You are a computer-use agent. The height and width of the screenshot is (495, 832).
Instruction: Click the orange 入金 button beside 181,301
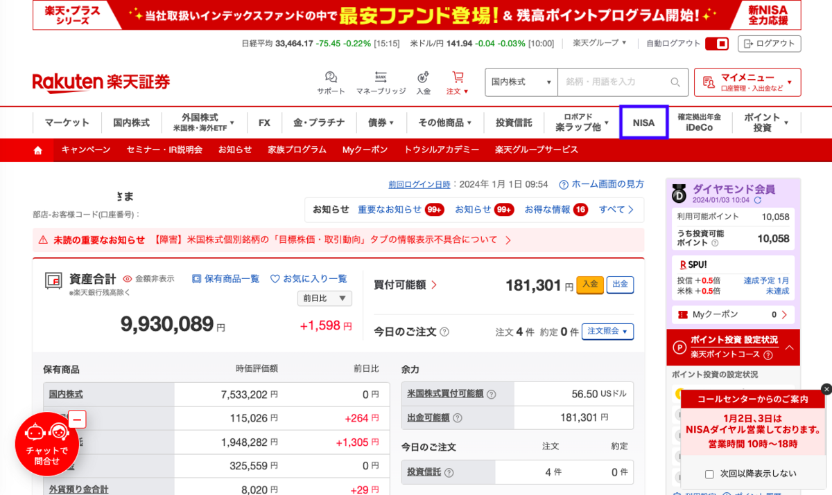tap(590, 285)
